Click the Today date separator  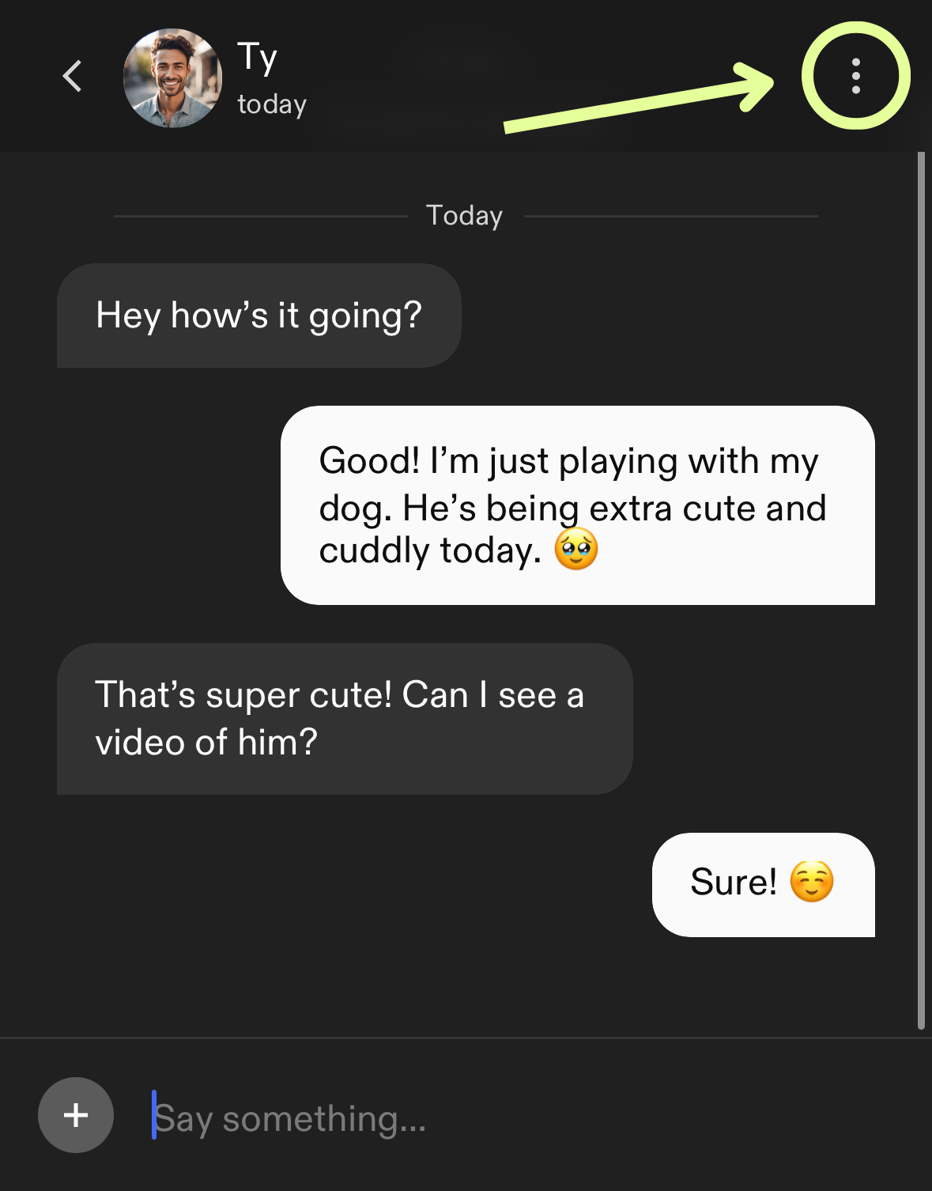[465, 216]
